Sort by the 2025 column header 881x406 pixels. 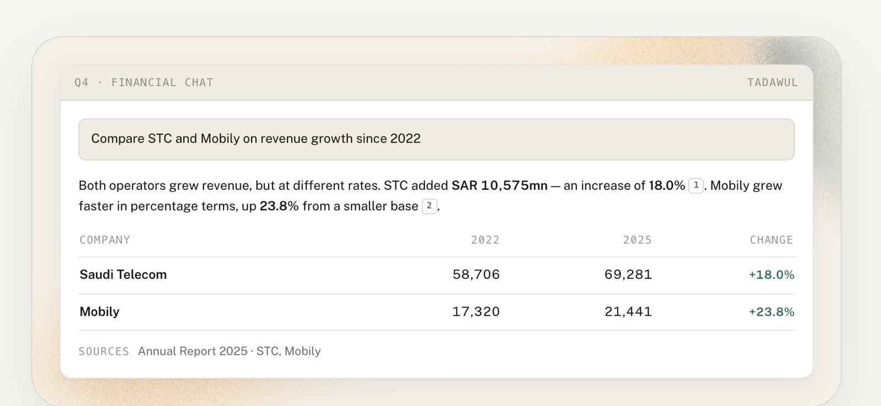pyautogui.click(x=637, y=240)
